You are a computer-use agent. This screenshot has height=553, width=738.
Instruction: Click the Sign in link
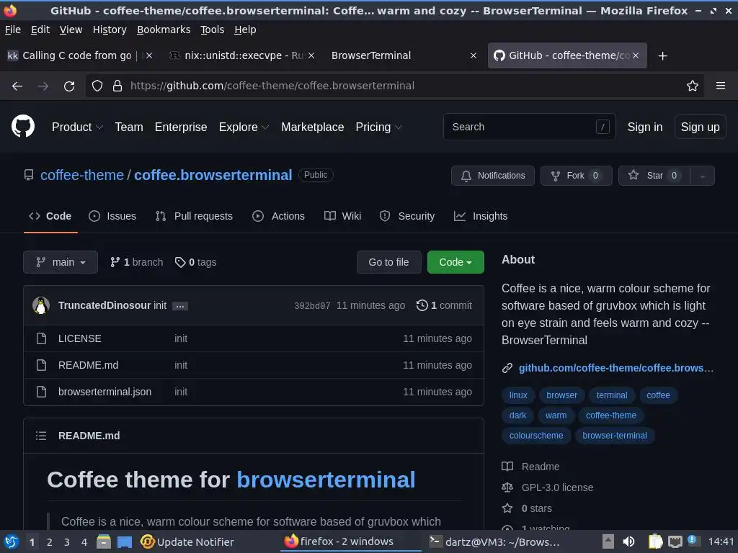645,127
